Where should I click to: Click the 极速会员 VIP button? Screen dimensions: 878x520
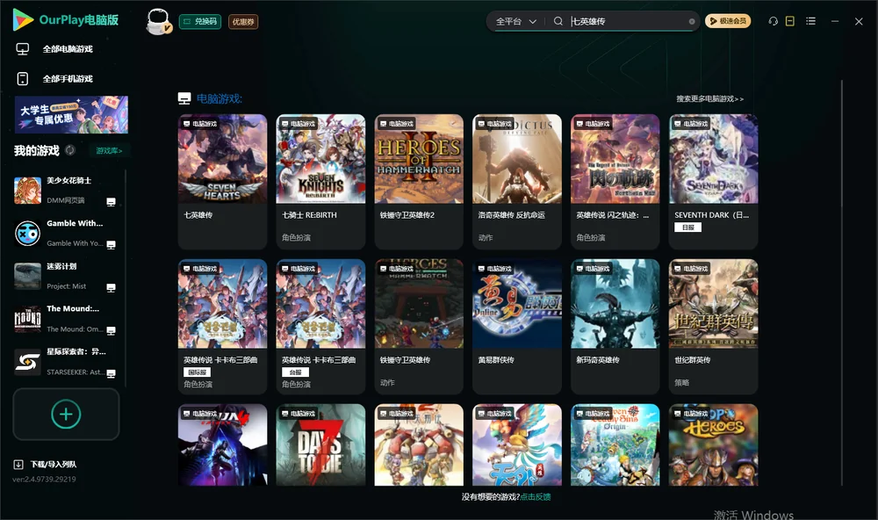(x=728, y=21)
